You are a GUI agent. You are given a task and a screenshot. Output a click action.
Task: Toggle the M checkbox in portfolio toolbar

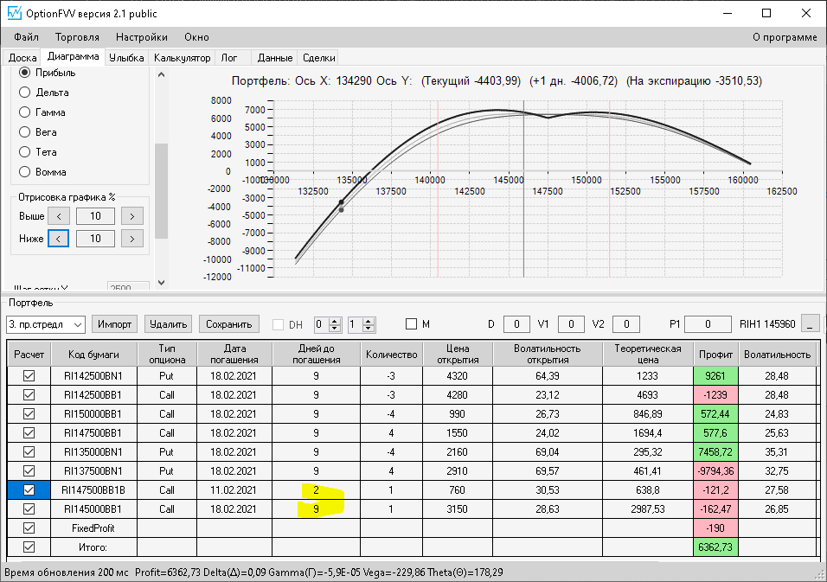[412, 324]
